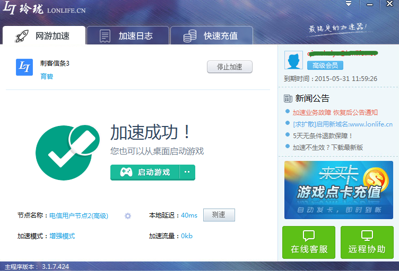Screen dimensions: 399x271
Task: Click the 测速 speed test button
Action: point(219,215)
